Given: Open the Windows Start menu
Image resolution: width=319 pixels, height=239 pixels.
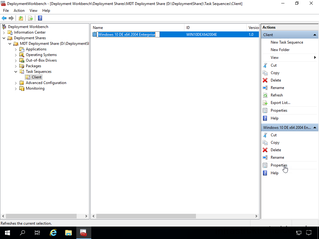Looking at the screenshot, I should coord(7,233).
